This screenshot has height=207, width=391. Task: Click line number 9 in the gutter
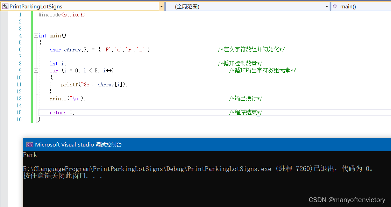pos(20,71)
